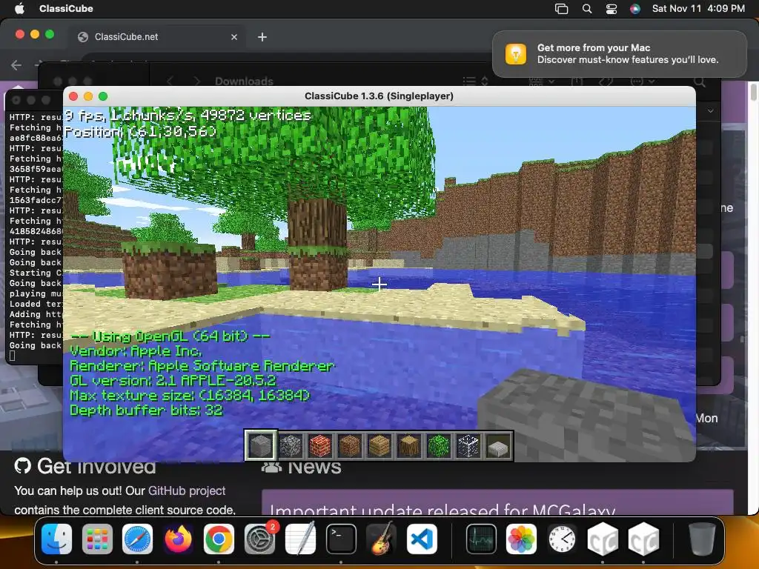759x569 pixels.
Task: Open the more actions menu in Finder window
Action: (643, 81)
